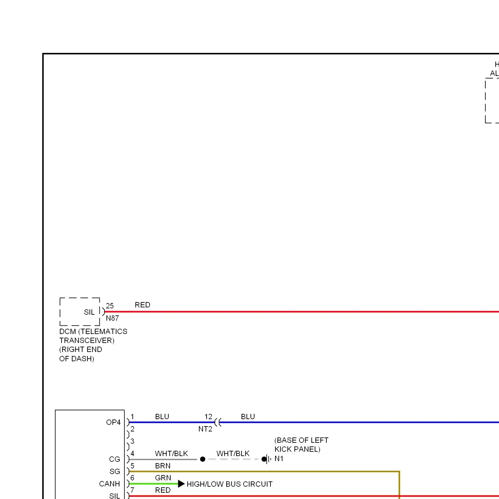This screenshot has height=499, width=499.
Task: Click pin number 3 on the connector block
Action: coord(132,441)
